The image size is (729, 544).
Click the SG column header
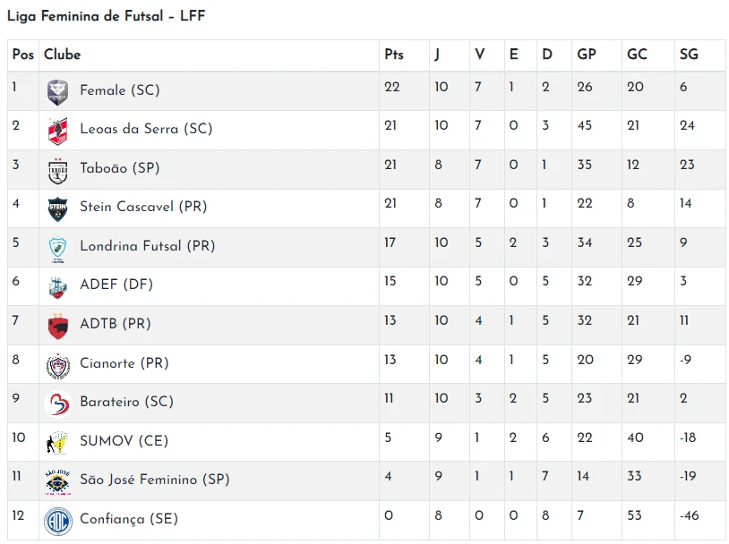coord(689,55)
